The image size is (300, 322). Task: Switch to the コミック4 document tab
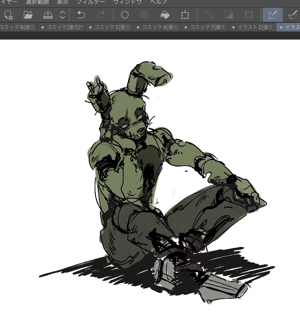[157, 27]
